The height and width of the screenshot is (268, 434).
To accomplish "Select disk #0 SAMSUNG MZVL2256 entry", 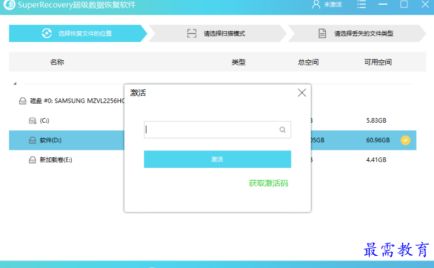I will pos(78,101).
